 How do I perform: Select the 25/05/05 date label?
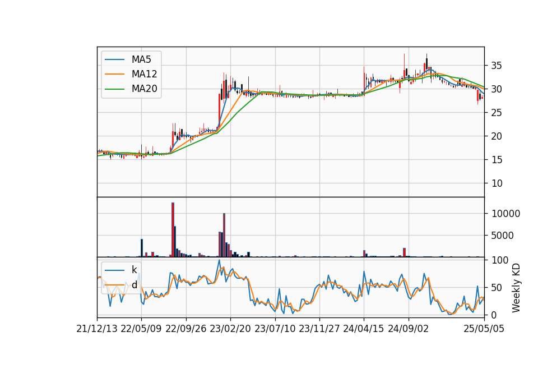click(x=484, y=329)
